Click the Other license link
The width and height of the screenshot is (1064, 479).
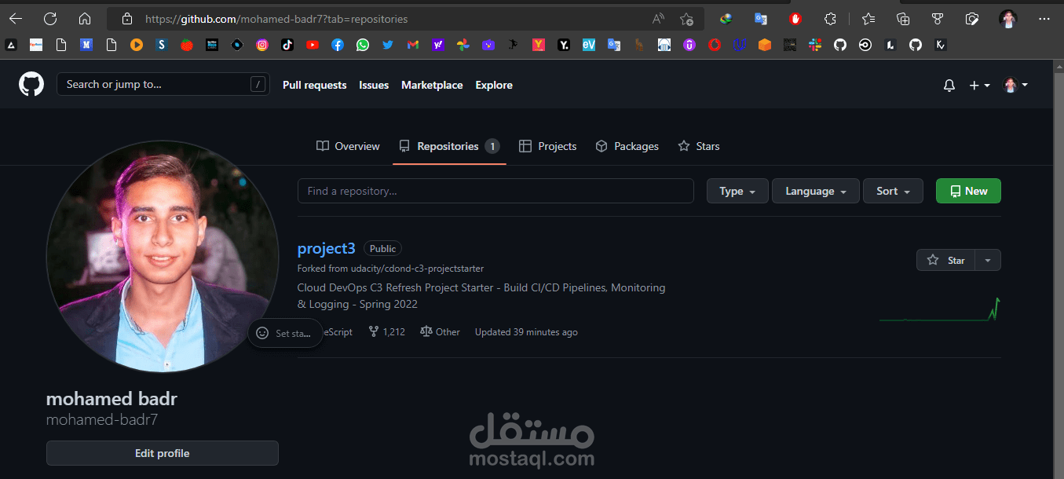point(441,332)
